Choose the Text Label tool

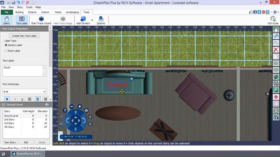coord(21,20)
